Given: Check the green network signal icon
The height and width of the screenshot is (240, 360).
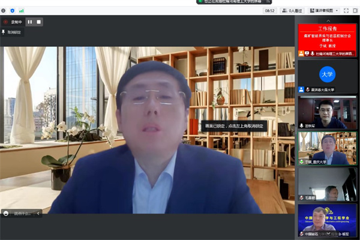Looking at the screenshot, I should (x=22, y=10).
